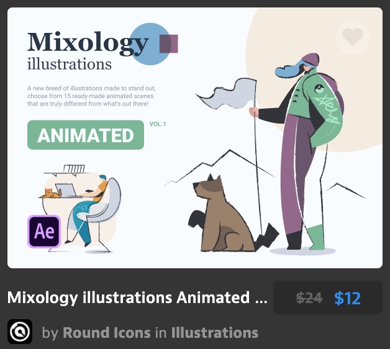Favorite this item with the heart icon
This screenshot has width=390, height=349.
[x=353, y=37]
